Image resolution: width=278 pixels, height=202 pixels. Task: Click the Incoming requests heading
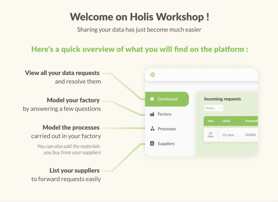click(222, 99)
